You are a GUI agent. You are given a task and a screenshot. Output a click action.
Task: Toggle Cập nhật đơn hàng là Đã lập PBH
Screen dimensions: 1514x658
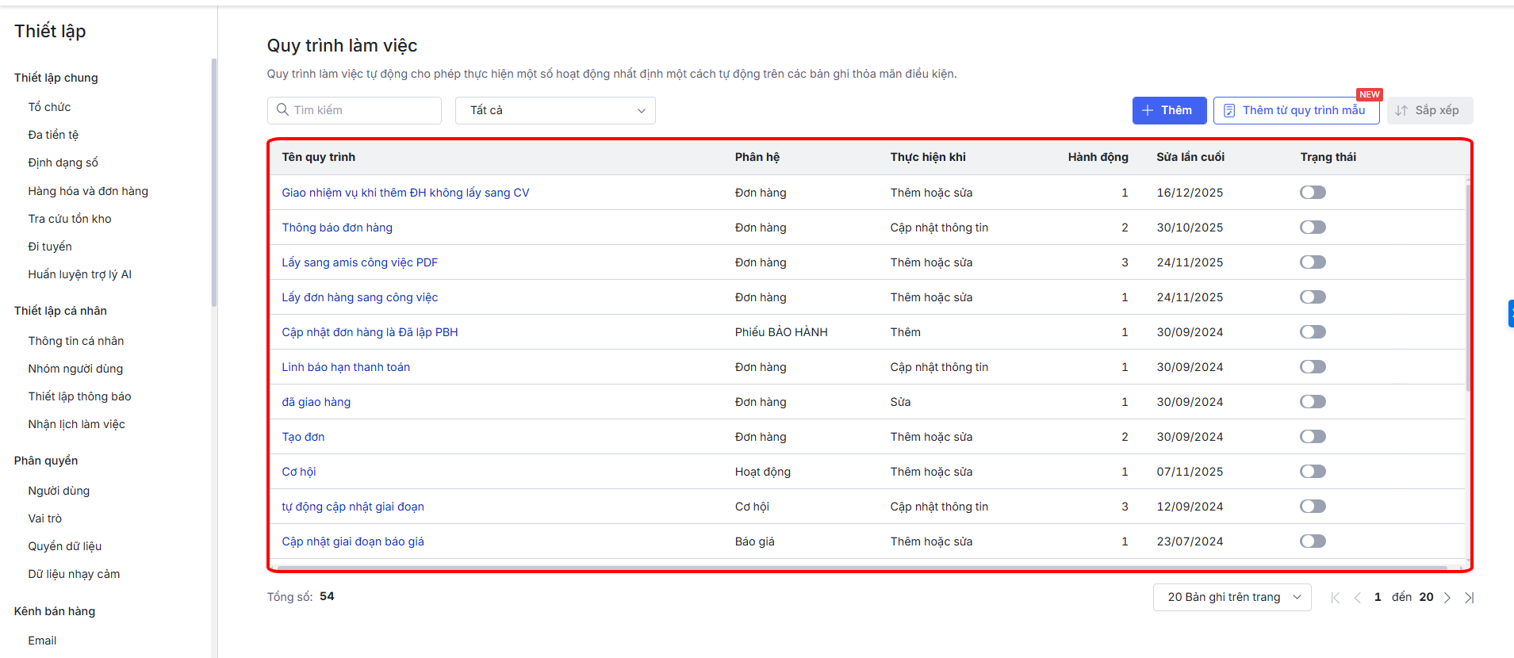(x=1313, y=332)
